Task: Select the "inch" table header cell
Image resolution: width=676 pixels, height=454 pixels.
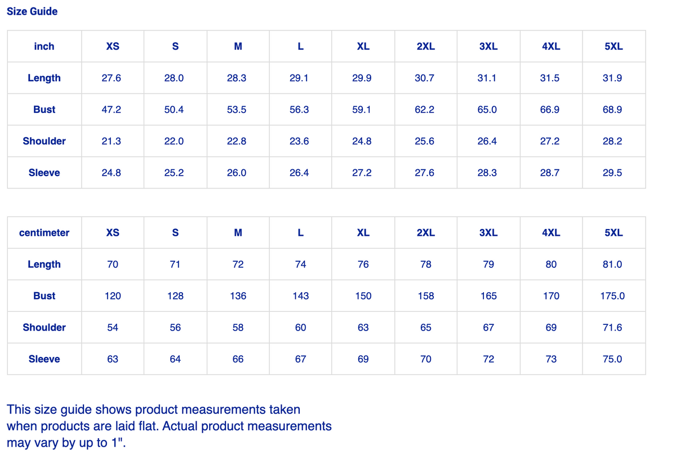Action: point(44,46)
